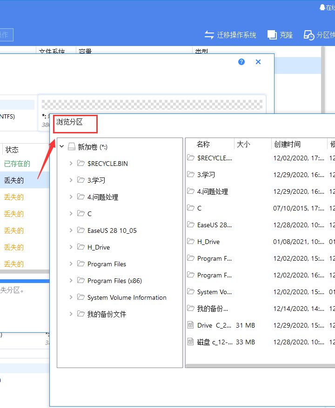The image size is (335, 408).
Task: Click the 状态 column header
Action: (x=12, y=150)
